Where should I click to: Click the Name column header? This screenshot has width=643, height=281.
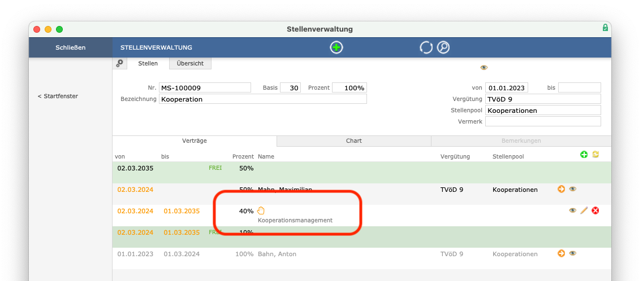(x=266, y=156)
